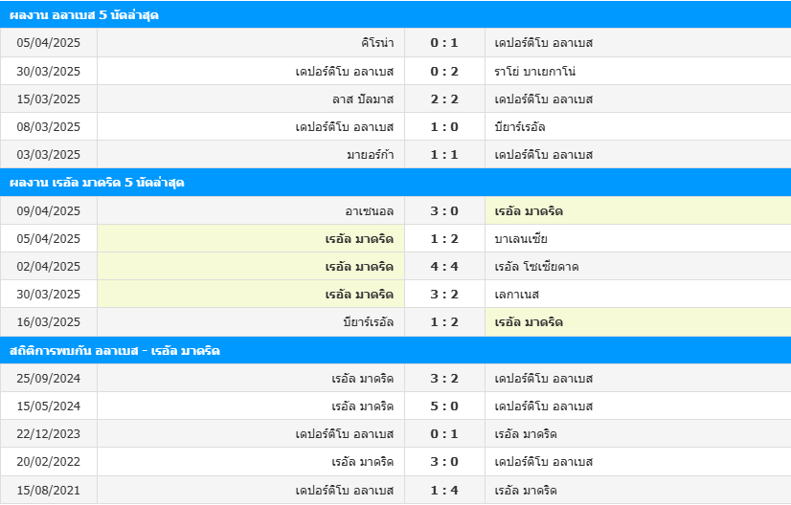This screenshot has width=791, height=505.
Task: Select the date 20/02/2022 cell
Action: pyautogui.click(x=49, y=462)
